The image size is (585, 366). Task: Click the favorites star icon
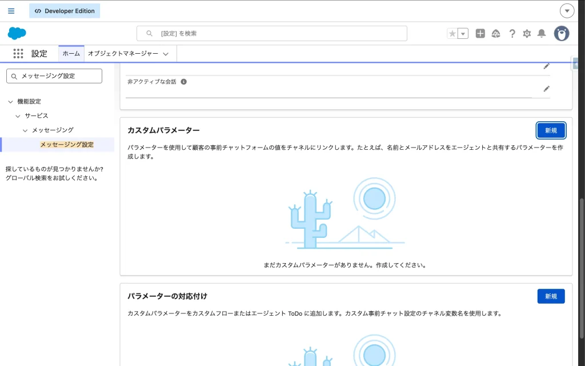click(452, 34)
